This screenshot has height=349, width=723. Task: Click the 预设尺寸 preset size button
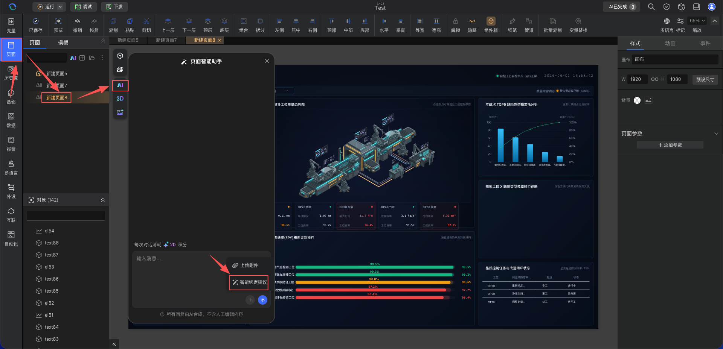[x=705, y=79]
